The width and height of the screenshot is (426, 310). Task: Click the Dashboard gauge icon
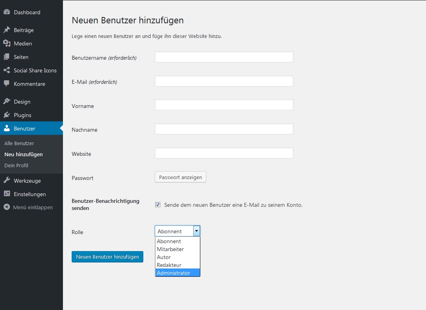pos(7,12)
